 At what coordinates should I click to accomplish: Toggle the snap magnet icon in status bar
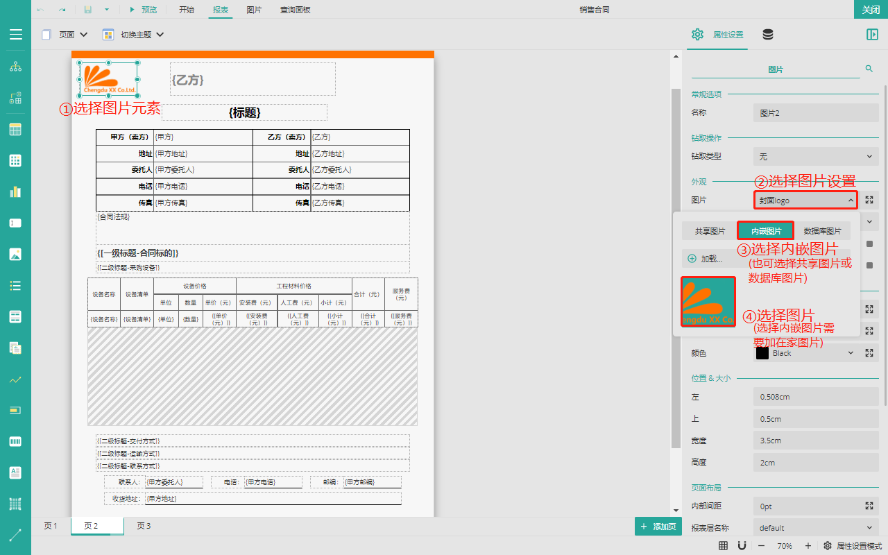(742, 546)
